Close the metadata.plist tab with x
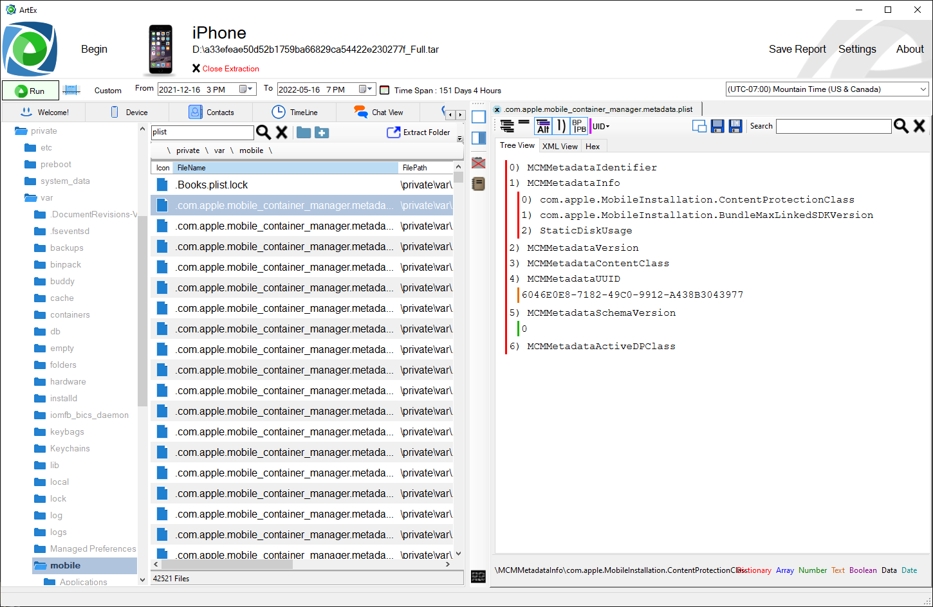 [497, 110]
